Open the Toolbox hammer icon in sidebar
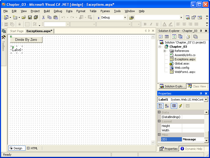Screen dimensions: 210x158 point(3,37)
